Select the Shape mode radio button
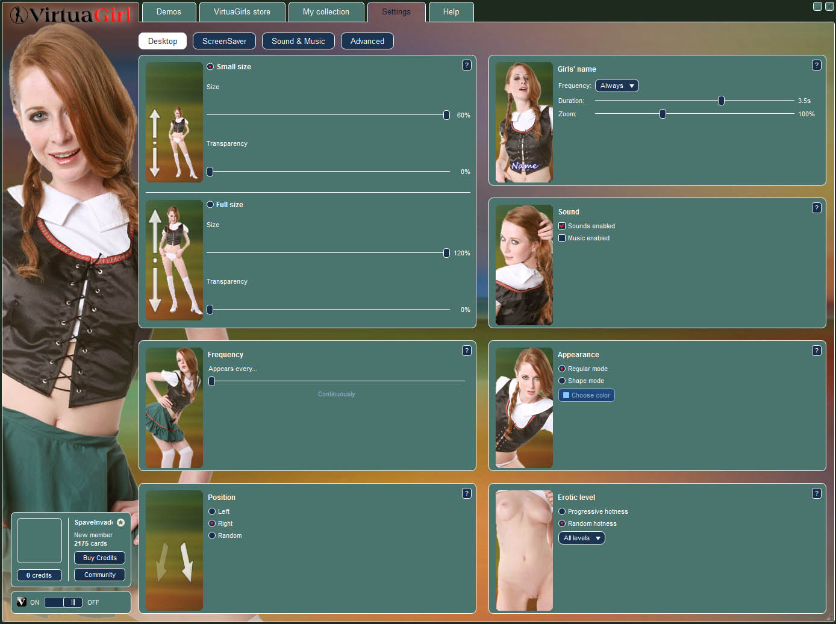 click(562, 381)
